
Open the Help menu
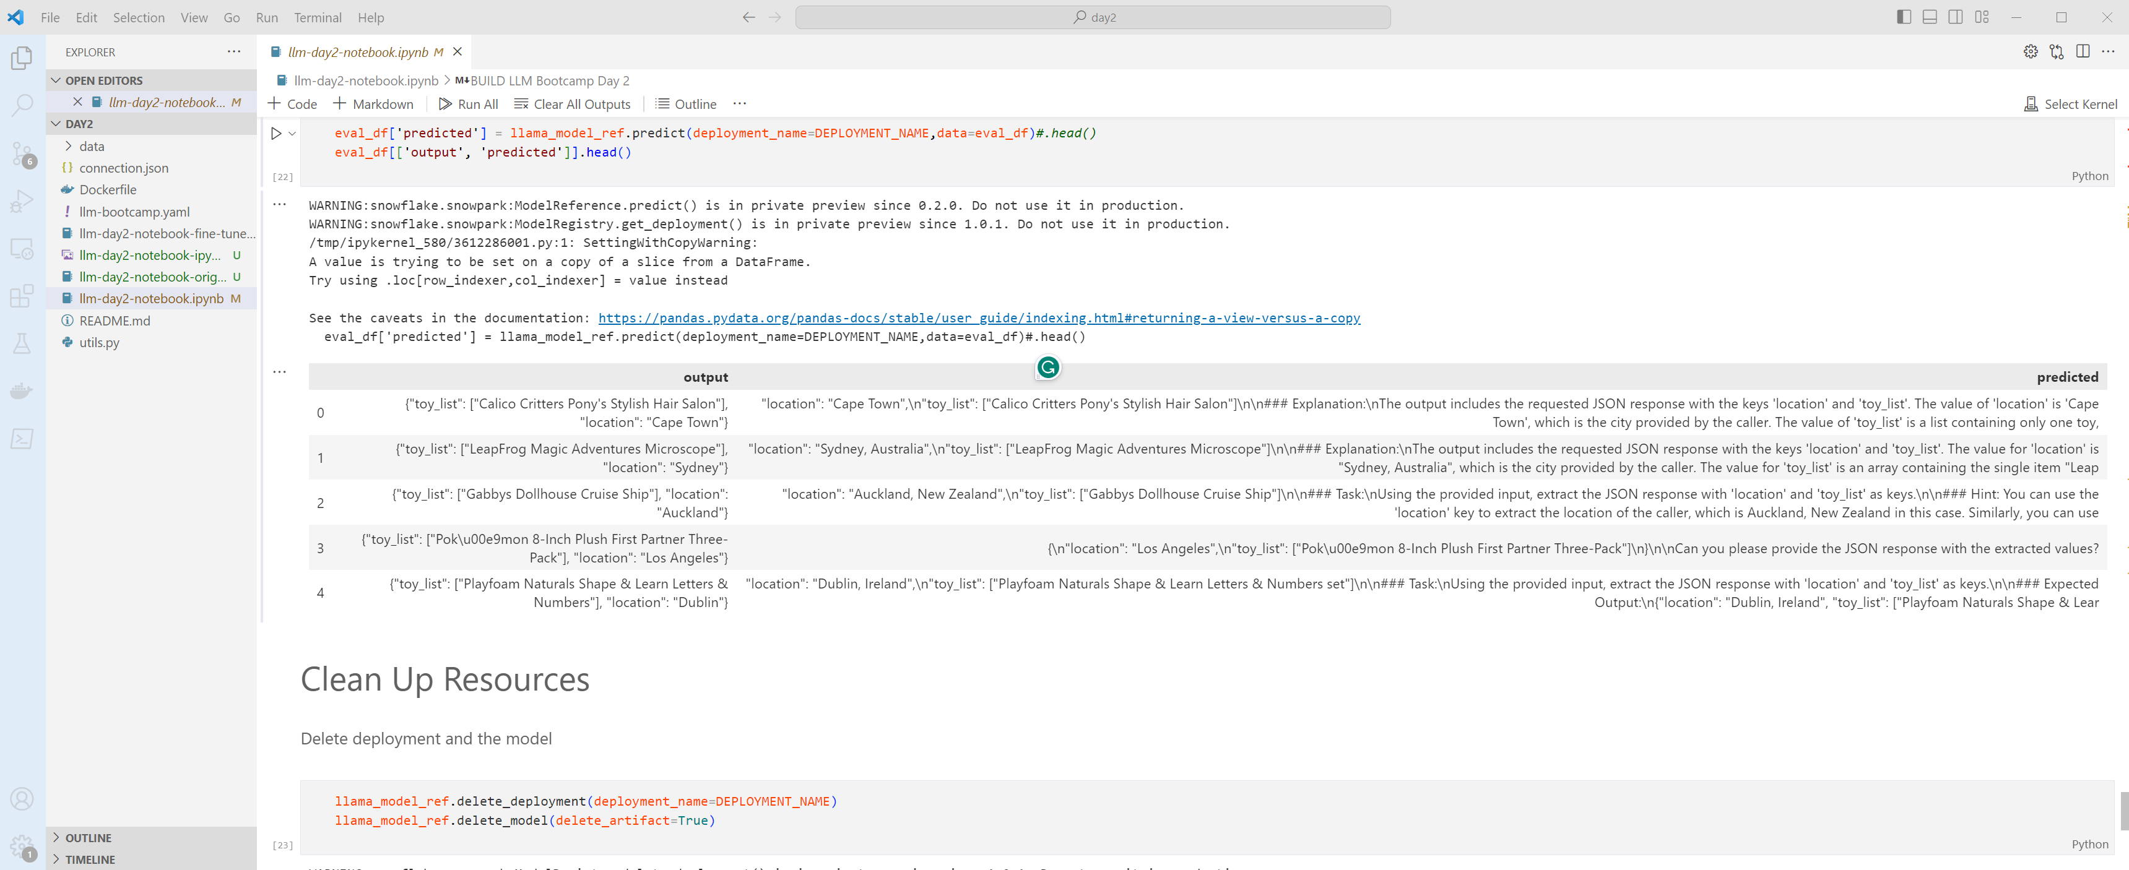click(370, 17)
